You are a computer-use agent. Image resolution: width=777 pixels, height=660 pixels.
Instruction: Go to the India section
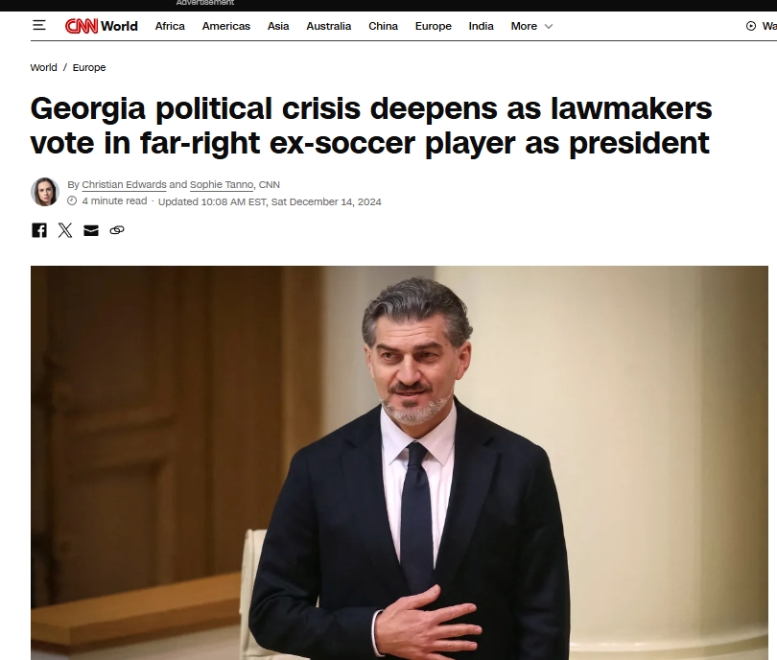pos(482,26)
